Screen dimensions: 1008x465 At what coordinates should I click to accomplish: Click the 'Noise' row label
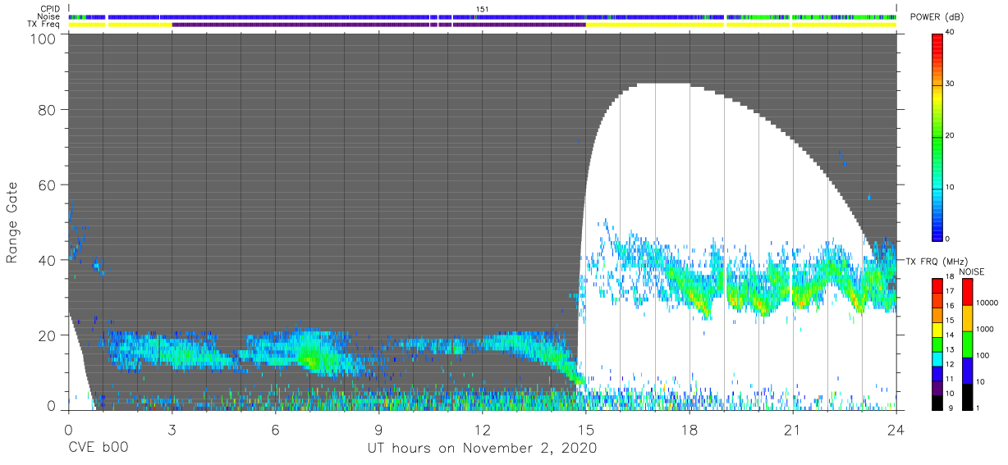coord(51,16)
